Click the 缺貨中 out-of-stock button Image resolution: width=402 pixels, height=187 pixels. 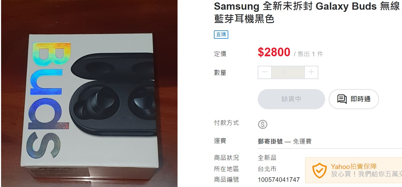(291, 99)
